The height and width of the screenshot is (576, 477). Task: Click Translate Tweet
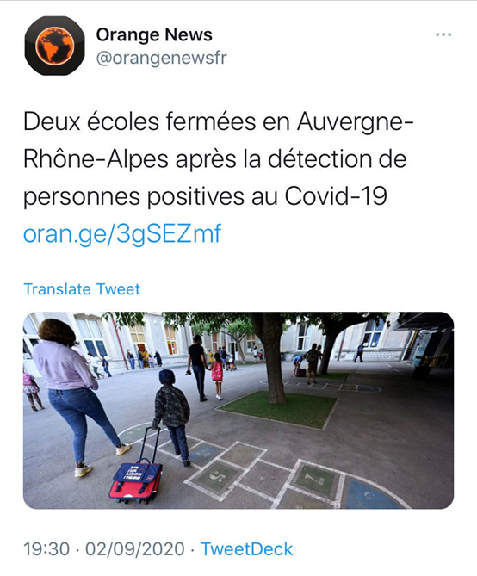point(82,289)
